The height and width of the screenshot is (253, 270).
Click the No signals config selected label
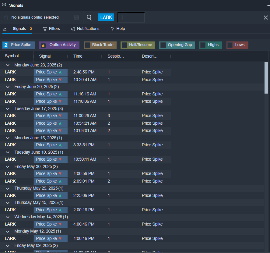(x=35, y=17)
